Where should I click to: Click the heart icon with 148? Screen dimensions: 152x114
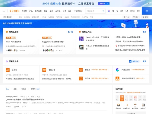click(22, 107)
